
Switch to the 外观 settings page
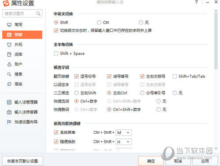pyautogui.click(x=22, y=45)
